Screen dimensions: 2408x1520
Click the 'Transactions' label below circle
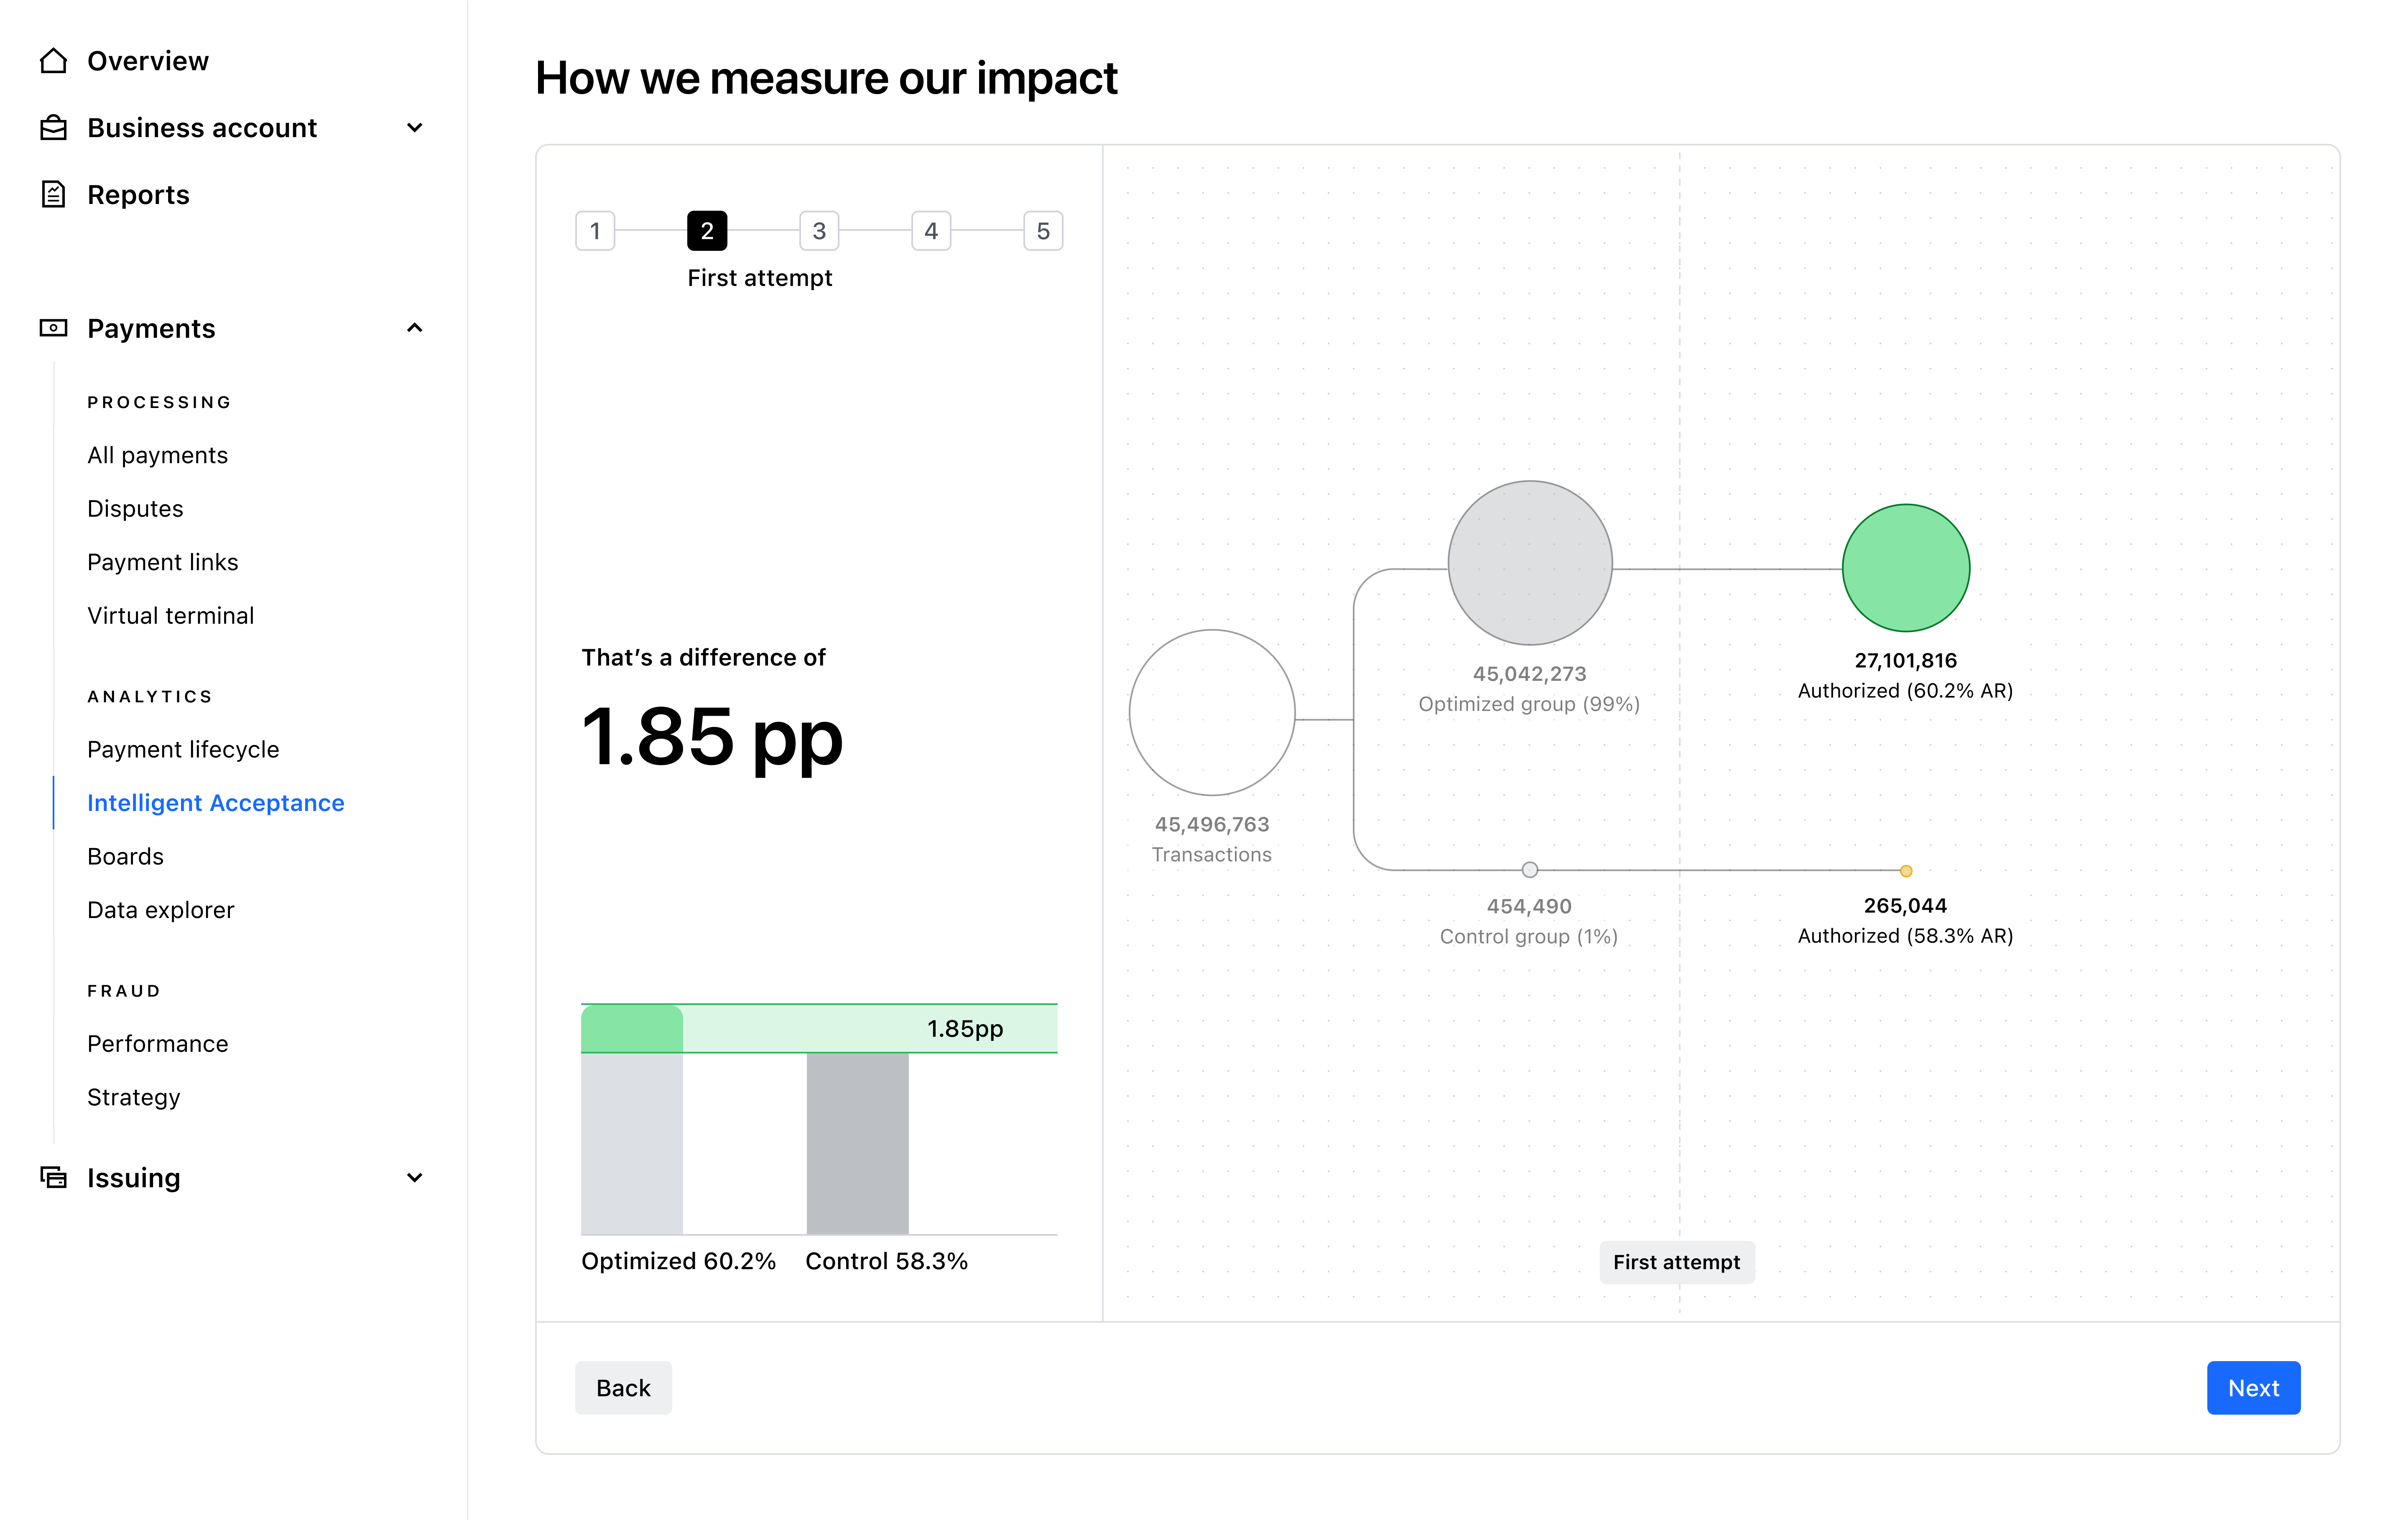[x=1212, y=855]
